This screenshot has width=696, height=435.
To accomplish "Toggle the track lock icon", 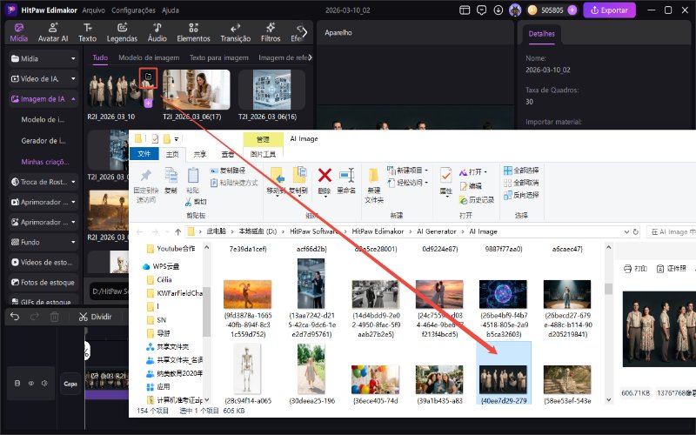I will pos(18,383).
